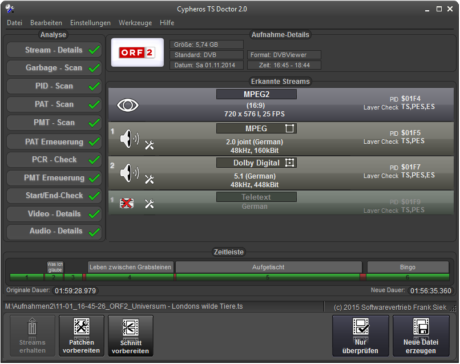The image size is (460, 364).
Task: Click the square icon in MPEG label
Action: coord(289,128)
